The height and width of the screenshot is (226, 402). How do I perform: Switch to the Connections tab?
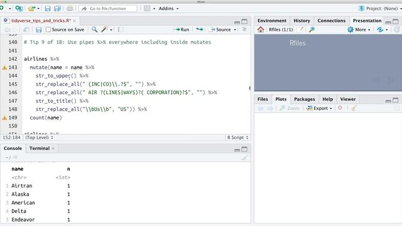pyautogui.click(x=331, y=21)
